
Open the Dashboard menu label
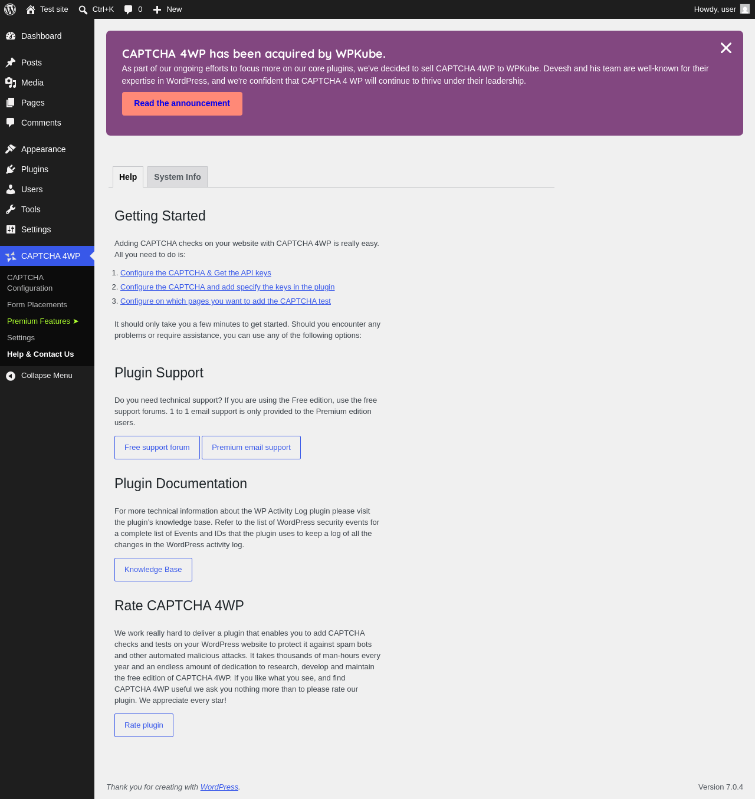point(41,36)
